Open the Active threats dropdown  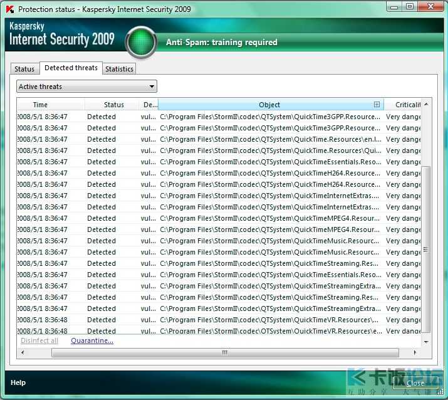click(x=86, y=87)
